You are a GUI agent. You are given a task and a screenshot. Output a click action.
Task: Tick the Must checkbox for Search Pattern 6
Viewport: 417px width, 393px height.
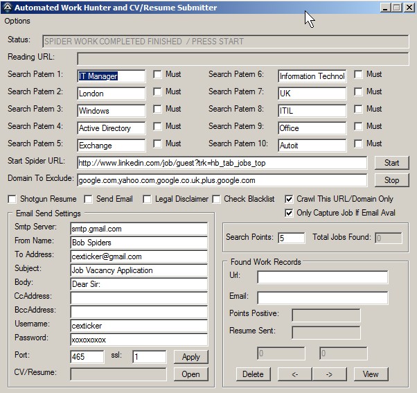tap(359, 74)
